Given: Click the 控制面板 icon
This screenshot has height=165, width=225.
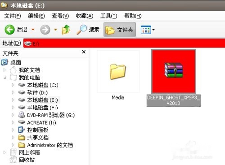Looking at the screenshot, I should (22, 130).
